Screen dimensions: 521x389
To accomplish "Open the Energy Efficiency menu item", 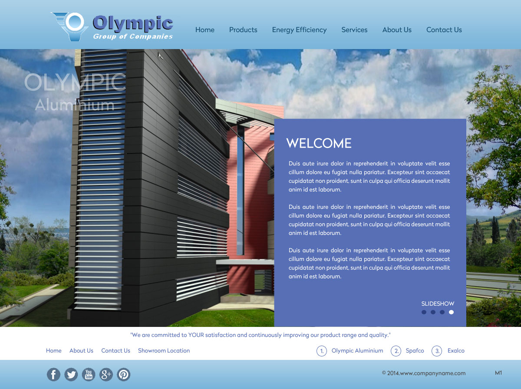I will point(299,30).
